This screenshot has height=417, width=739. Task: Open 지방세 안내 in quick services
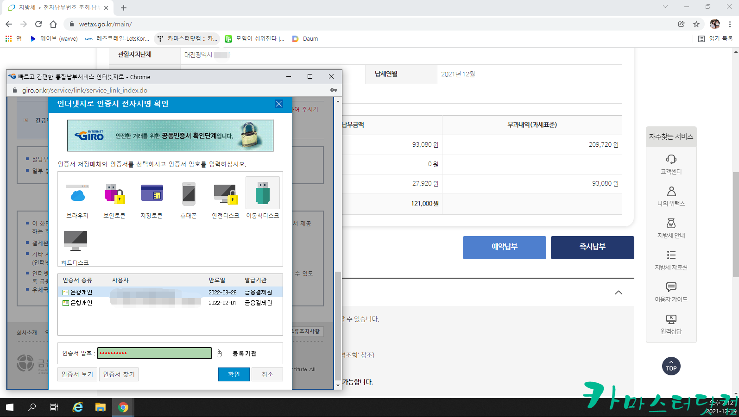point(671,228)
